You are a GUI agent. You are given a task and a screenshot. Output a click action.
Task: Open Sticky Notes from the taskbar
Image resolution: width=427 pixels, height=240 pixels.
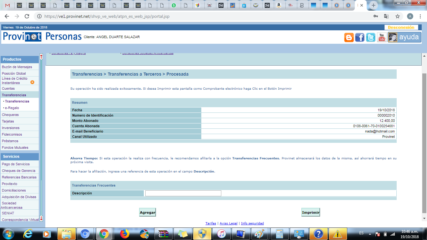pos(183,234)
